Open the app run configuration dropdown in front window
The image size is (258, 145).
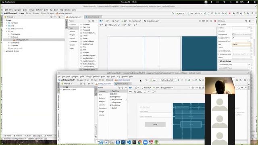154,80
